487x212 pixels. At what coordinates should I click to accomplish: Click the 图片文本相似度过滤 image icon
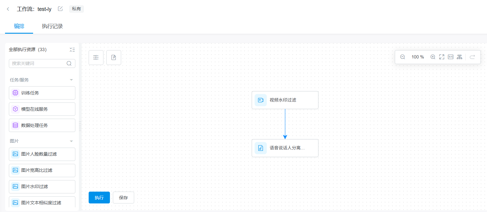(15, 203)
